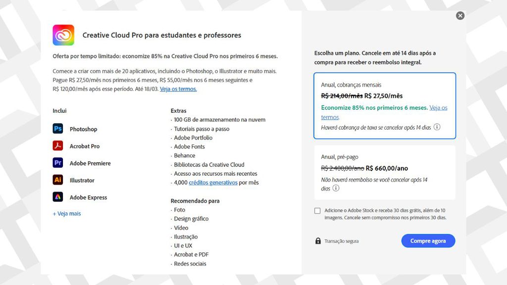This screenshot has width=507, height=285.
Task: Expand the Veja mais apps list
Action: pos(66,213)
